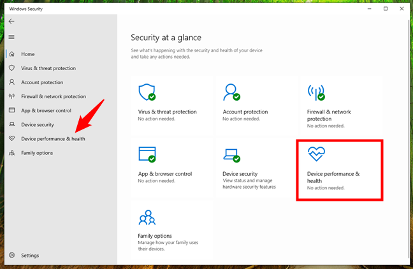
Task: Open the Device security tile title
Action: [x=240, y=174]
